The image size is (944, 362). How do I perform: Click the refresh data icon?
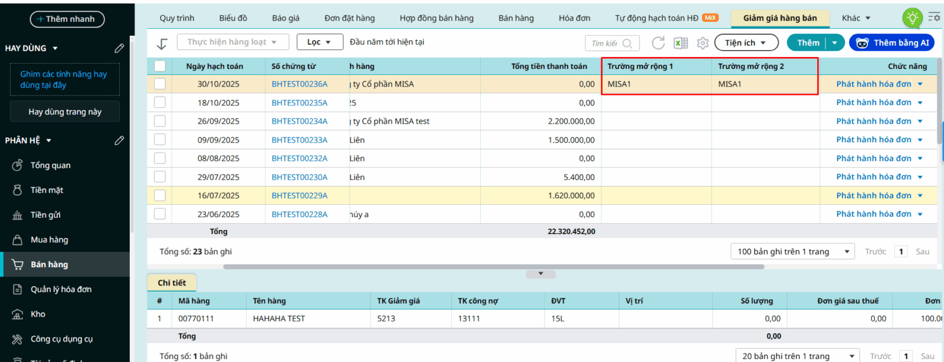(658, 43)
